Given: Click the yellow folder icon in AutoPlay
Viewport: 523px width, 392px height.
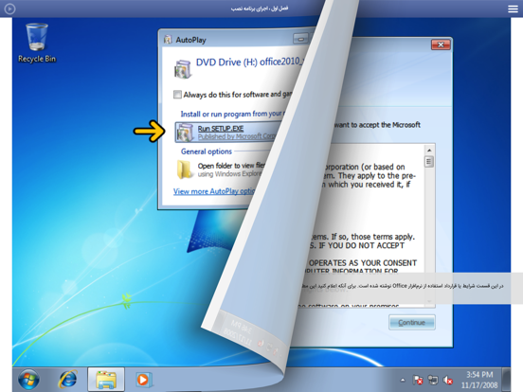Looking at the screenshot, I should tap(185, 169).
